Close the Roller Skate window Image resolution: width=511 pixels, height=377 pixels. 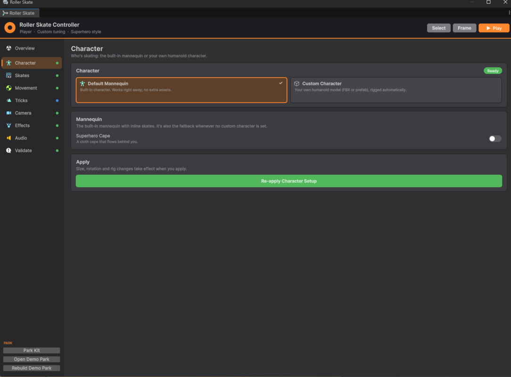505,2
